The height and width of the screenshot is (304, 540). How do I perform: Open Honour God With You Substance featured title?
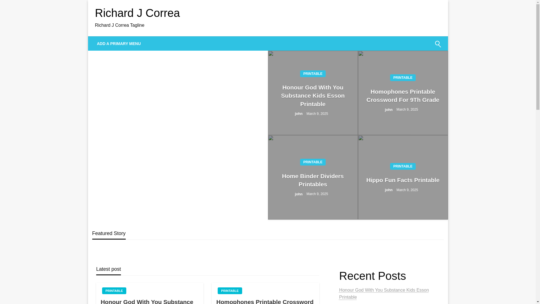313,96
